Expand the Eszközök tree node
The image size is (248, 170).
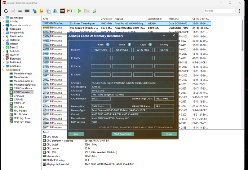click(3, 51)
